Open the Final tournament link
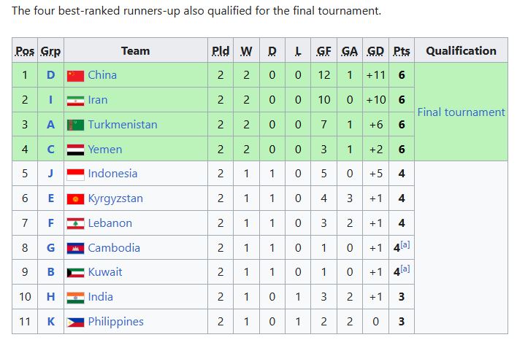Screen dimensions: 517x340 click(x=461, y=112)
